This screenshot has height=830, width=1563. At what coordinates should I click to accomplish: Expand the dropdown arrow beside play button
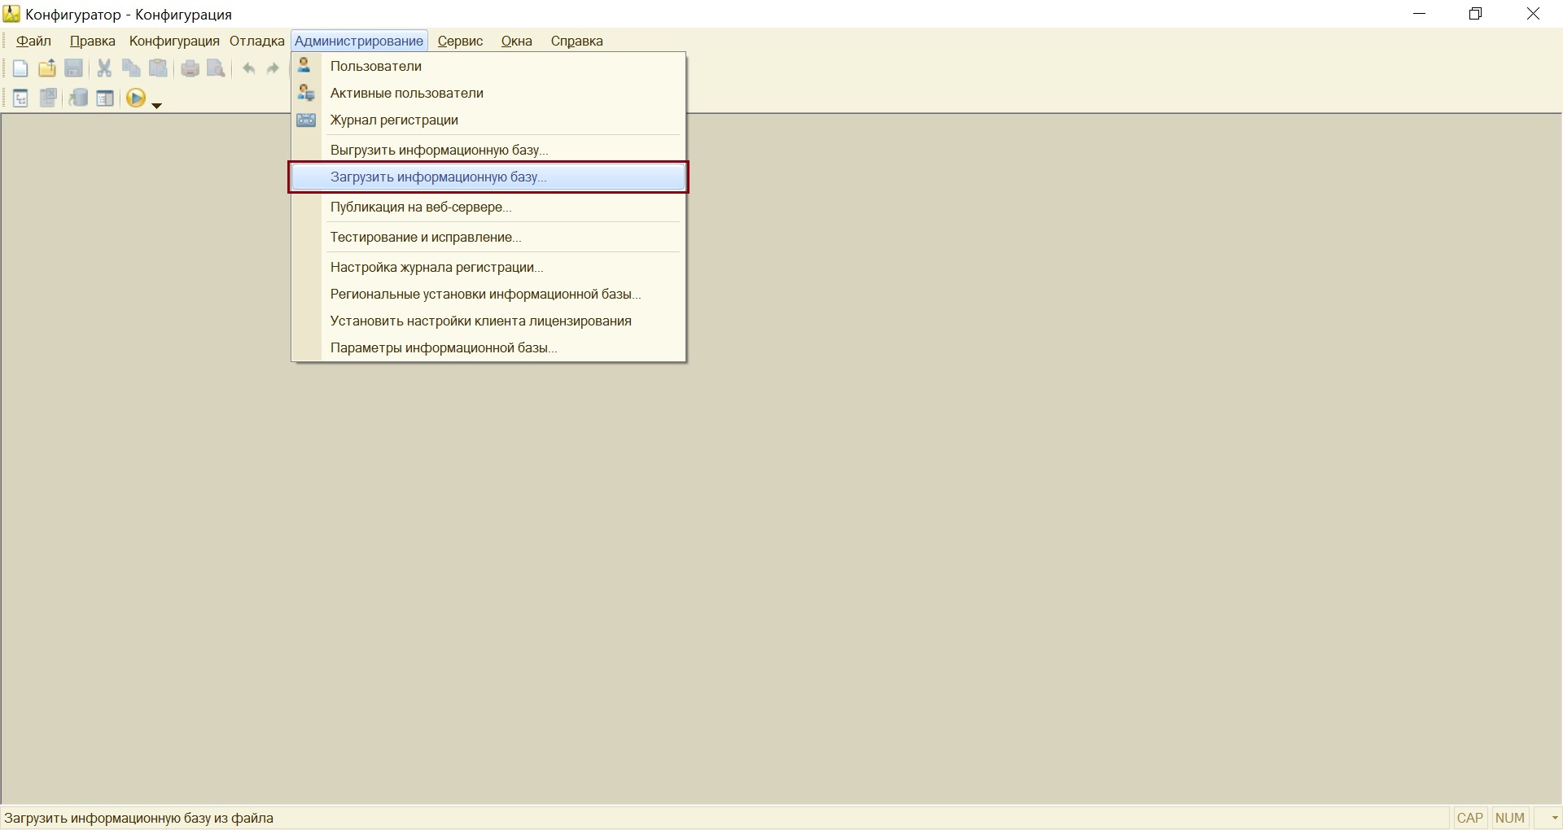click(157, 105)
